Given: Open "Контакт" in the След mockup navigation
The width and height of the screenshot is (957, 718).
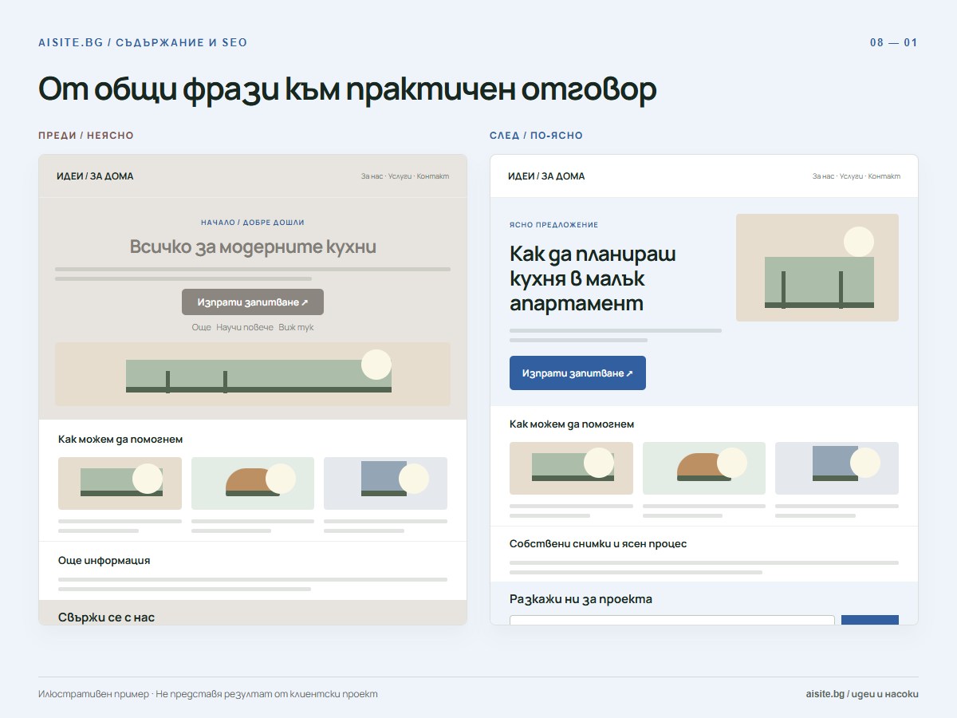Looking at the screenshot, I should point(884,176).
